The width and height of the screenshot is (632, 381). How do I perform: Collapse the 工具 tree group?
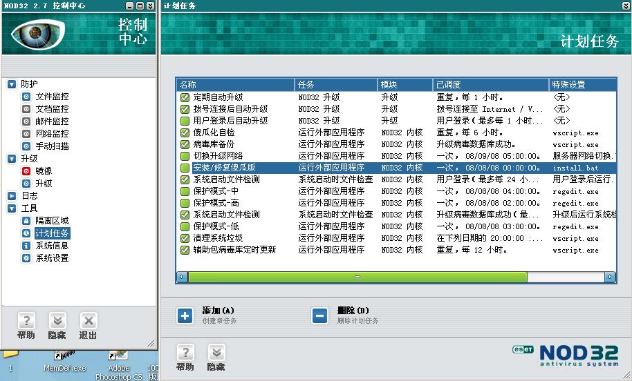coord(12,208)
